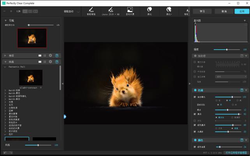The image size is (250, 156).
Task: Select the 美化 face preset icon
Action: pos(149,10)
